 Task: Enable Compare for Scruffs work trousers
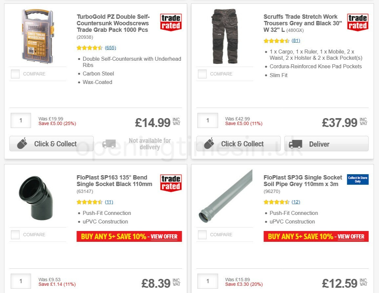202,74
